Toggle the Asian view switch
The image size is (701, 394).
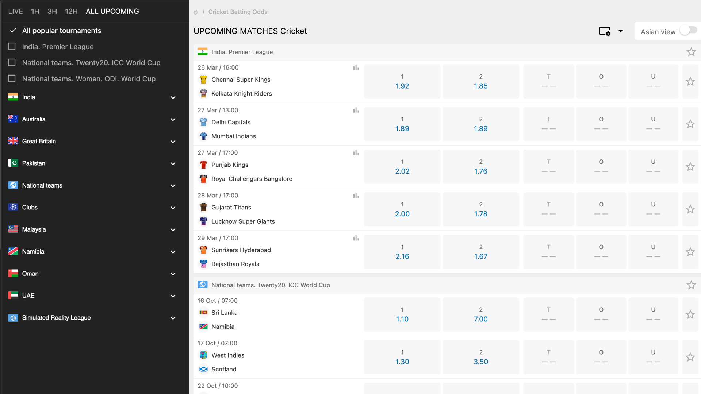pos(689,31)
